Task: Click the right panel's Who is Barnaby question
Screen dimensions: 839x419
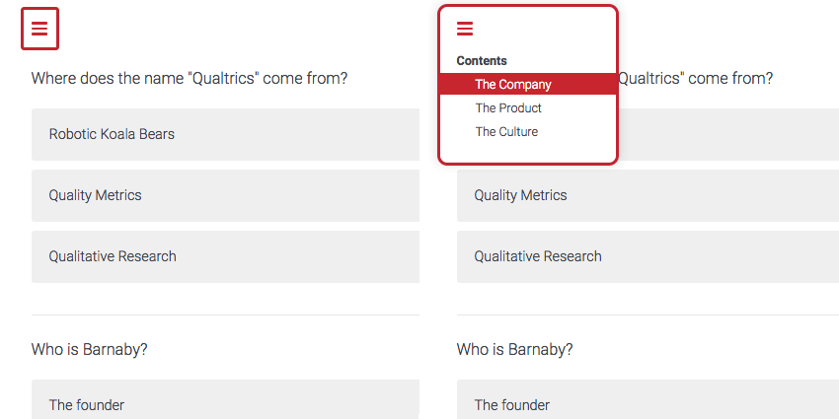Action: click(x=514, y=349)
